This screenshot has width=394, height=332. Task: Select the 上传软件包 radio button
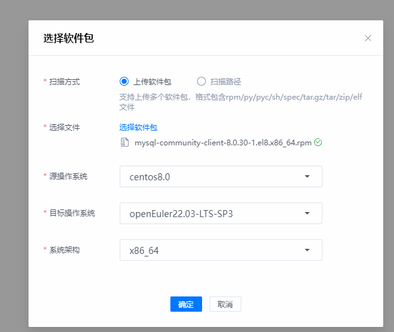click(124, 81)
